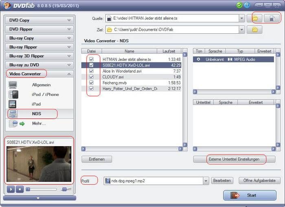Click scroll down arrow of Untertitel list

click(x=278, y=145)
